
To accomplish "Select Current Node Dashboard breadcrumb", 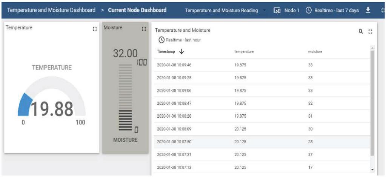I will tap(137, 10).
